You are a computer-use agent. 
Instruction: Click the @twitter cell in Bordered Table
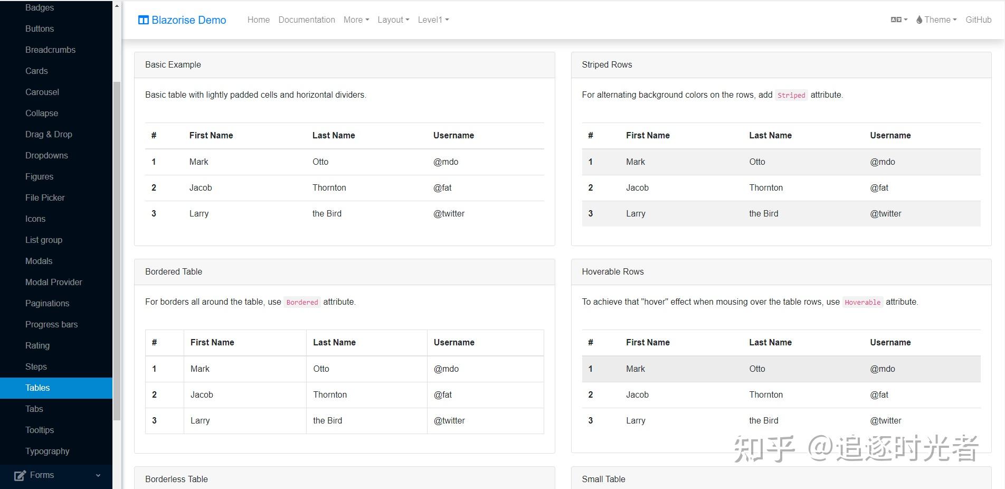(449, 421)
